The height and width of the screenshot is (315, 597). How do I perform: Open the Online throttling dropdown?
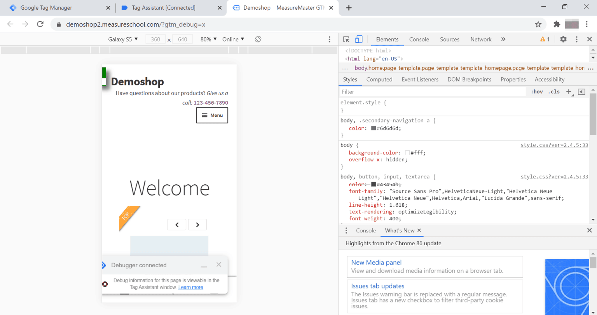click(x=233, y=39)
